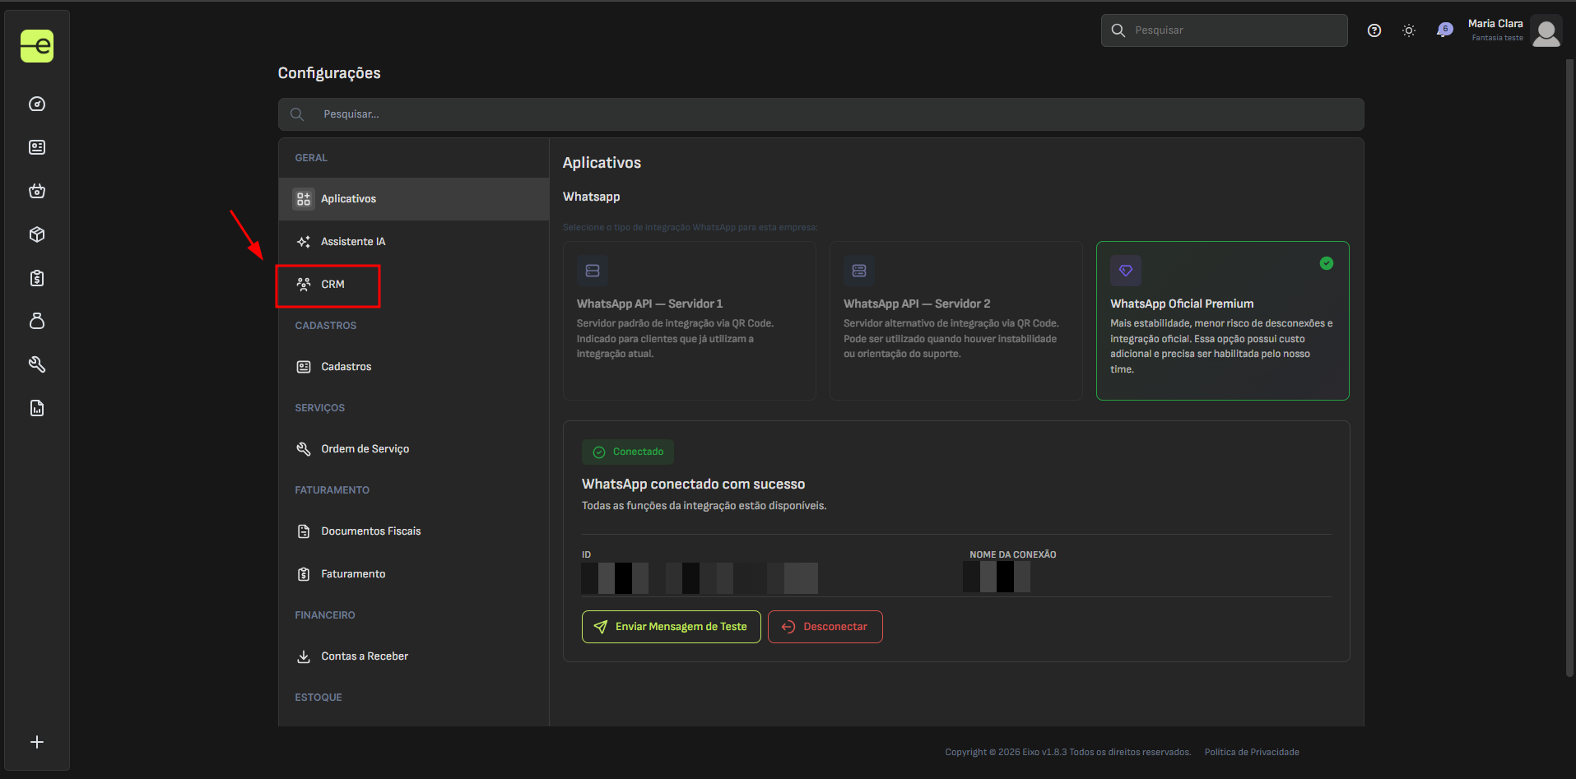Screen dimensions: 1576x779
Task: Click the Aplicativos grid icon
Action: [x=304, y=199]
